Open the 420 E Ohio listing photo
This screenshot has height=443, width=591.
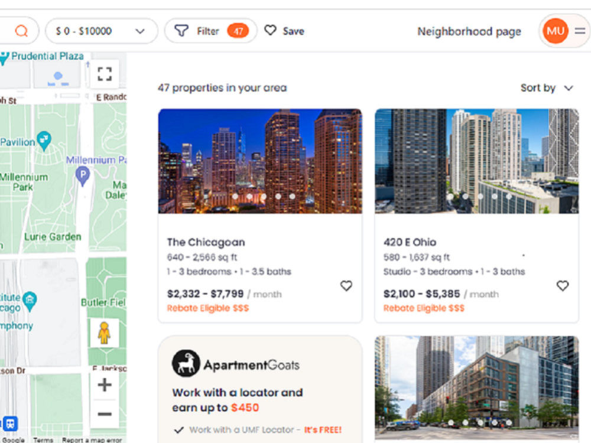click(x=477, y=161)
